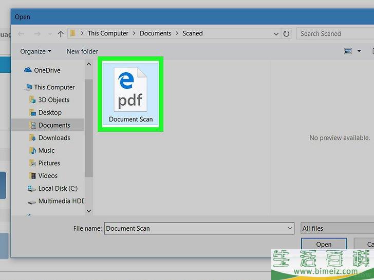Select the Document Scan pdf file

point(130,94)
